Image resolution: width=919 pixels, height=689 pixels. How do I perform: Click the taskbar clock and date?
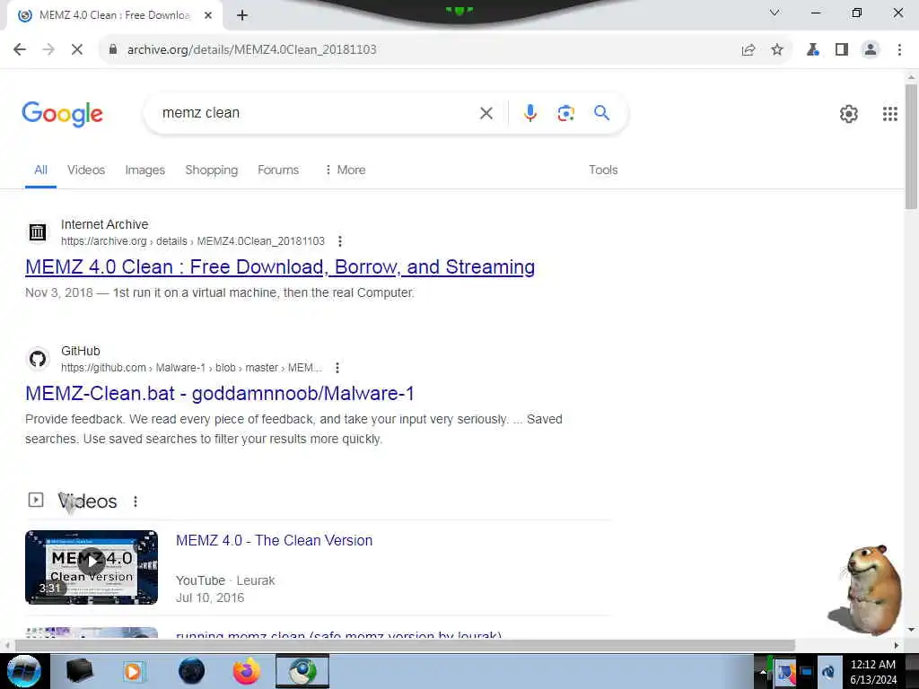872,672
